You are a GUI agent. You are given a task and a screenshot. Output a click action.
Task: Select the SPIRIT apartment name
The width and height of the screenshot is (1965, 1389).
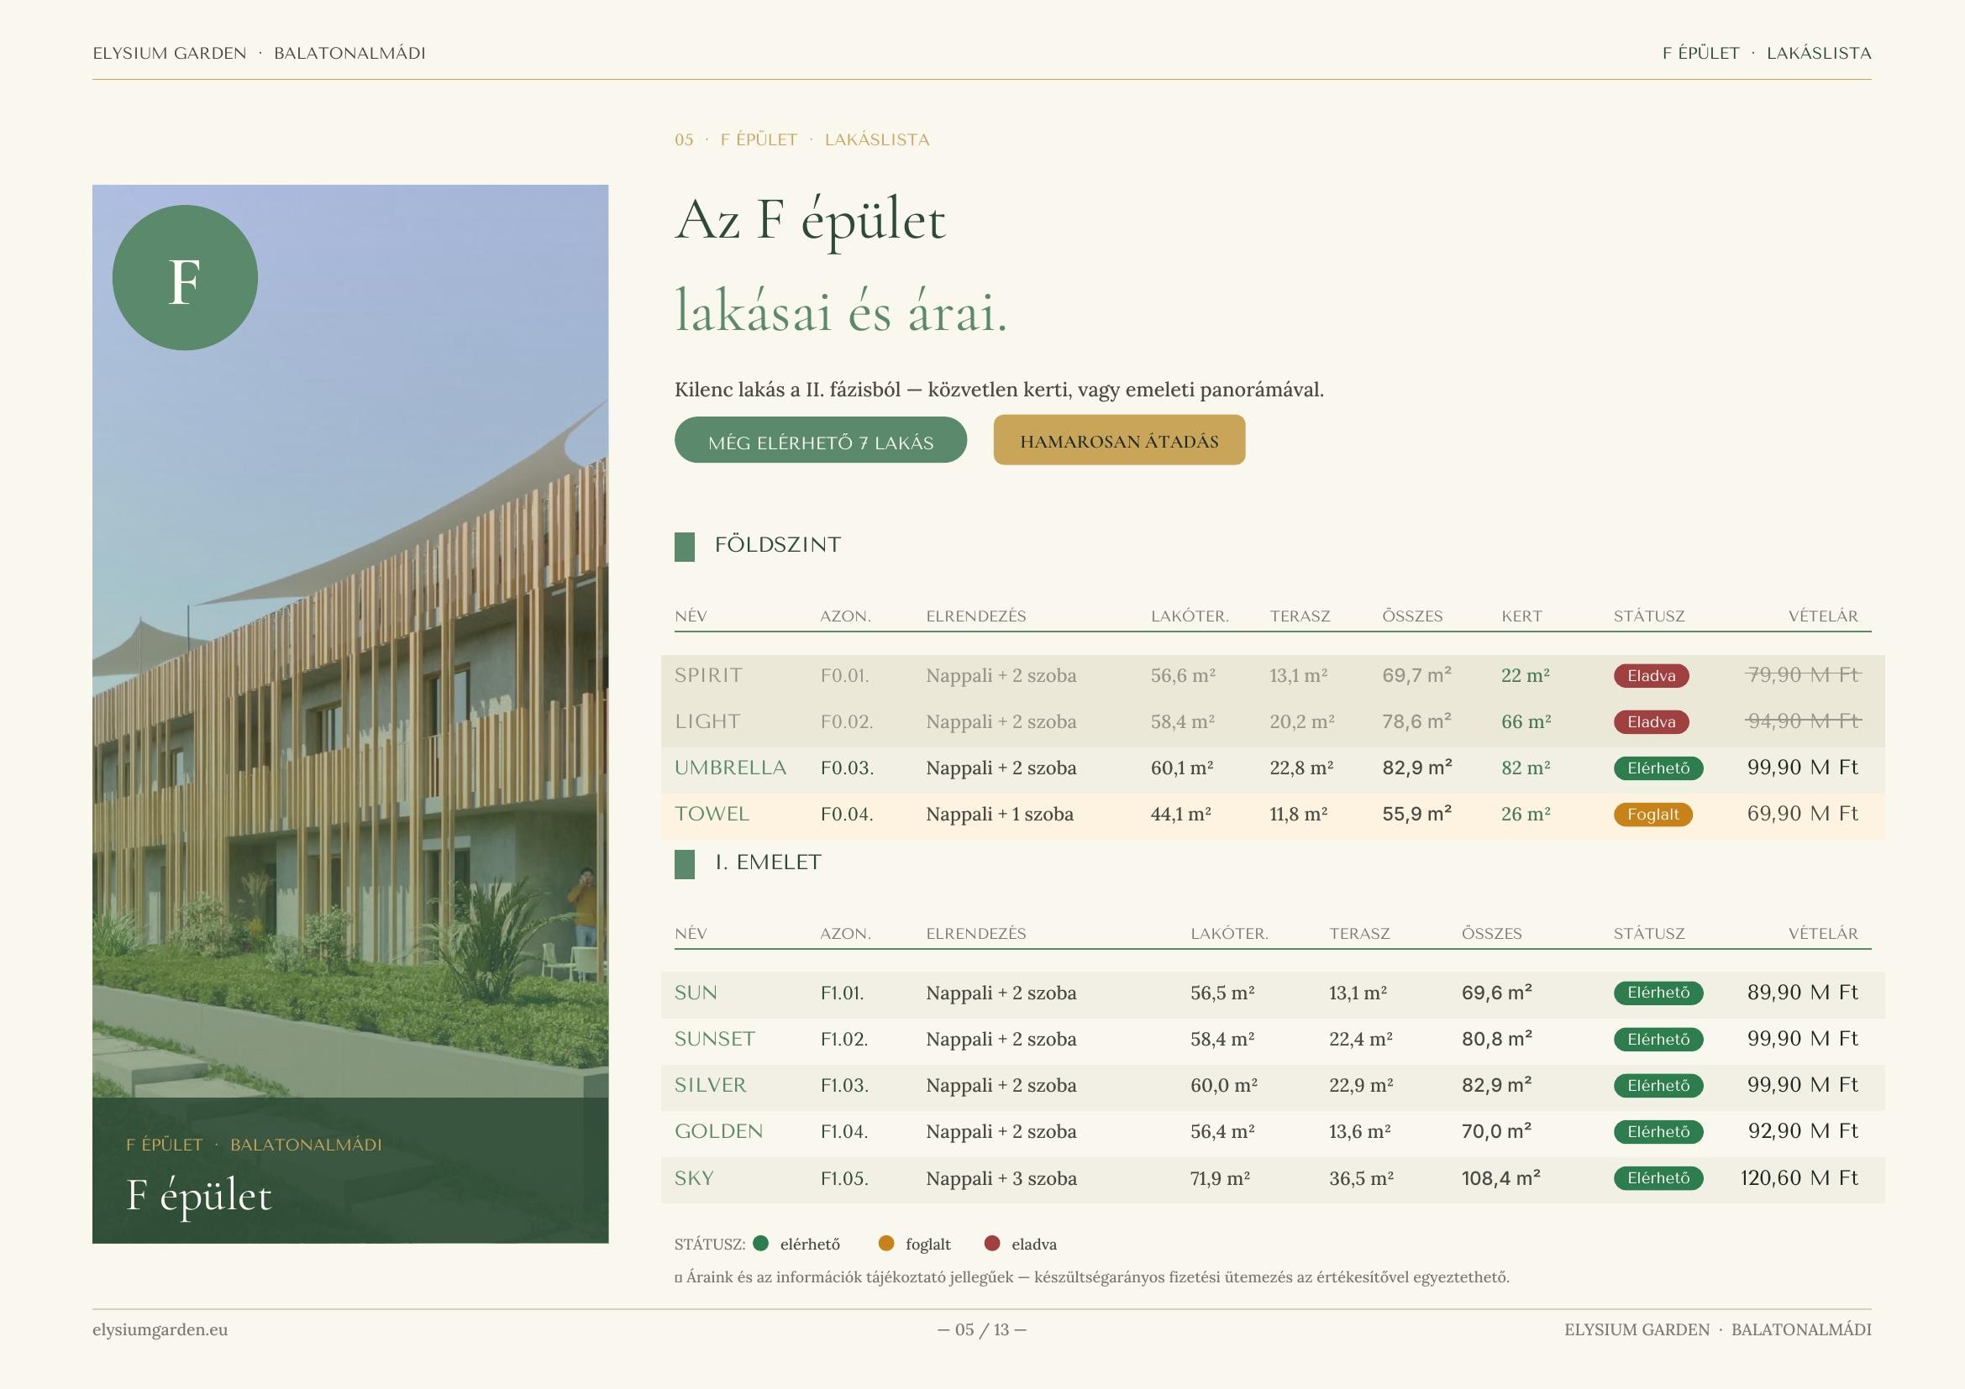click(707, 675)
